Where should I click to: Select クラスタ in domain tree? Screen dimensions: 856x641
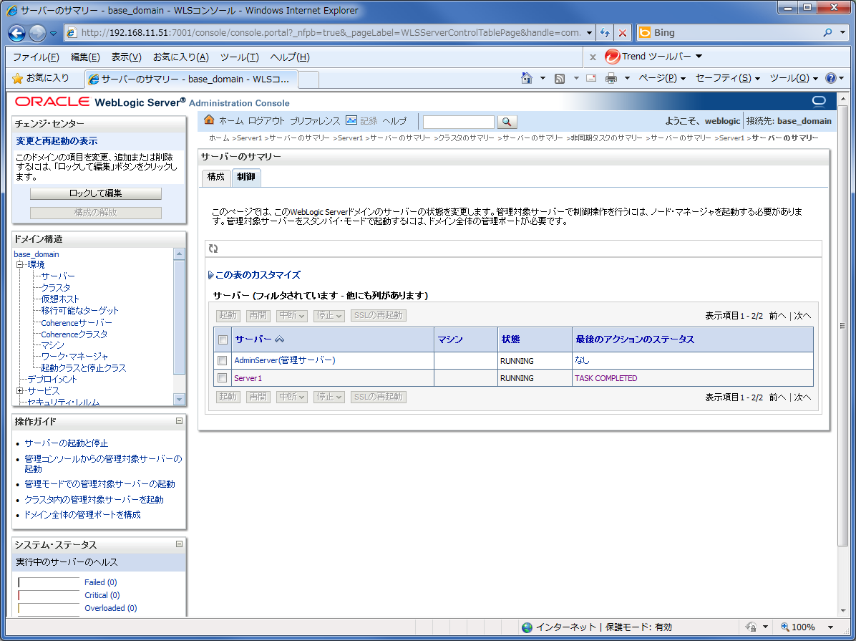(x=56, y=287)
